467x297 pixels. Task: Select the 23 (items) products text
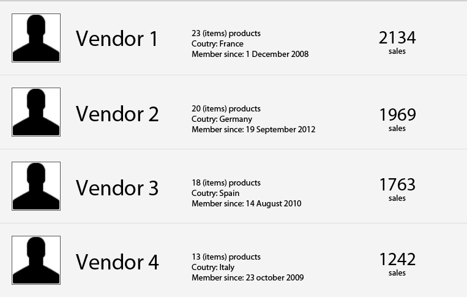[x=226, y=33]
